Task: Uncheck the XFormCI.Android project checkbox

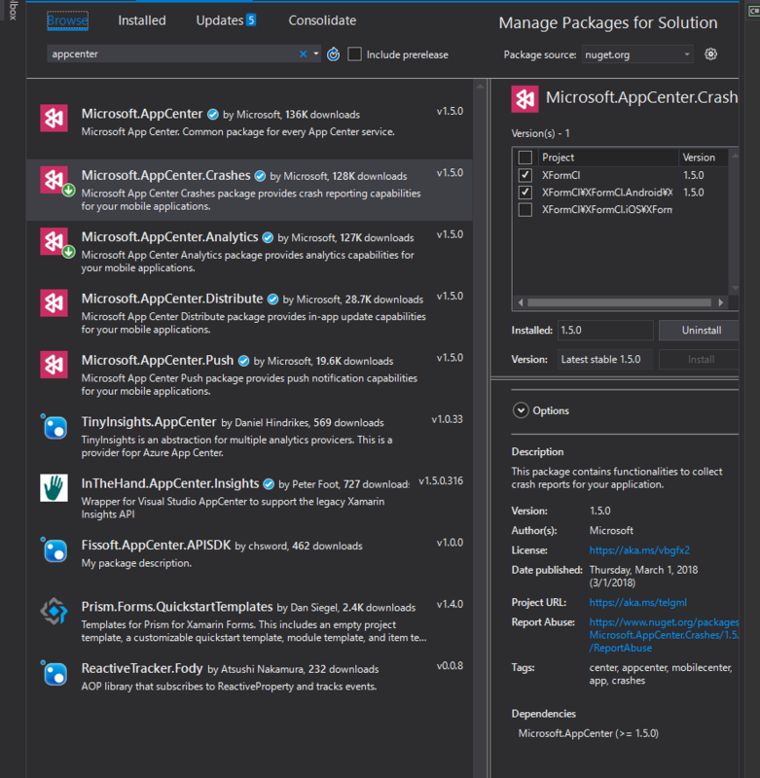Action: tap(525, 193)
